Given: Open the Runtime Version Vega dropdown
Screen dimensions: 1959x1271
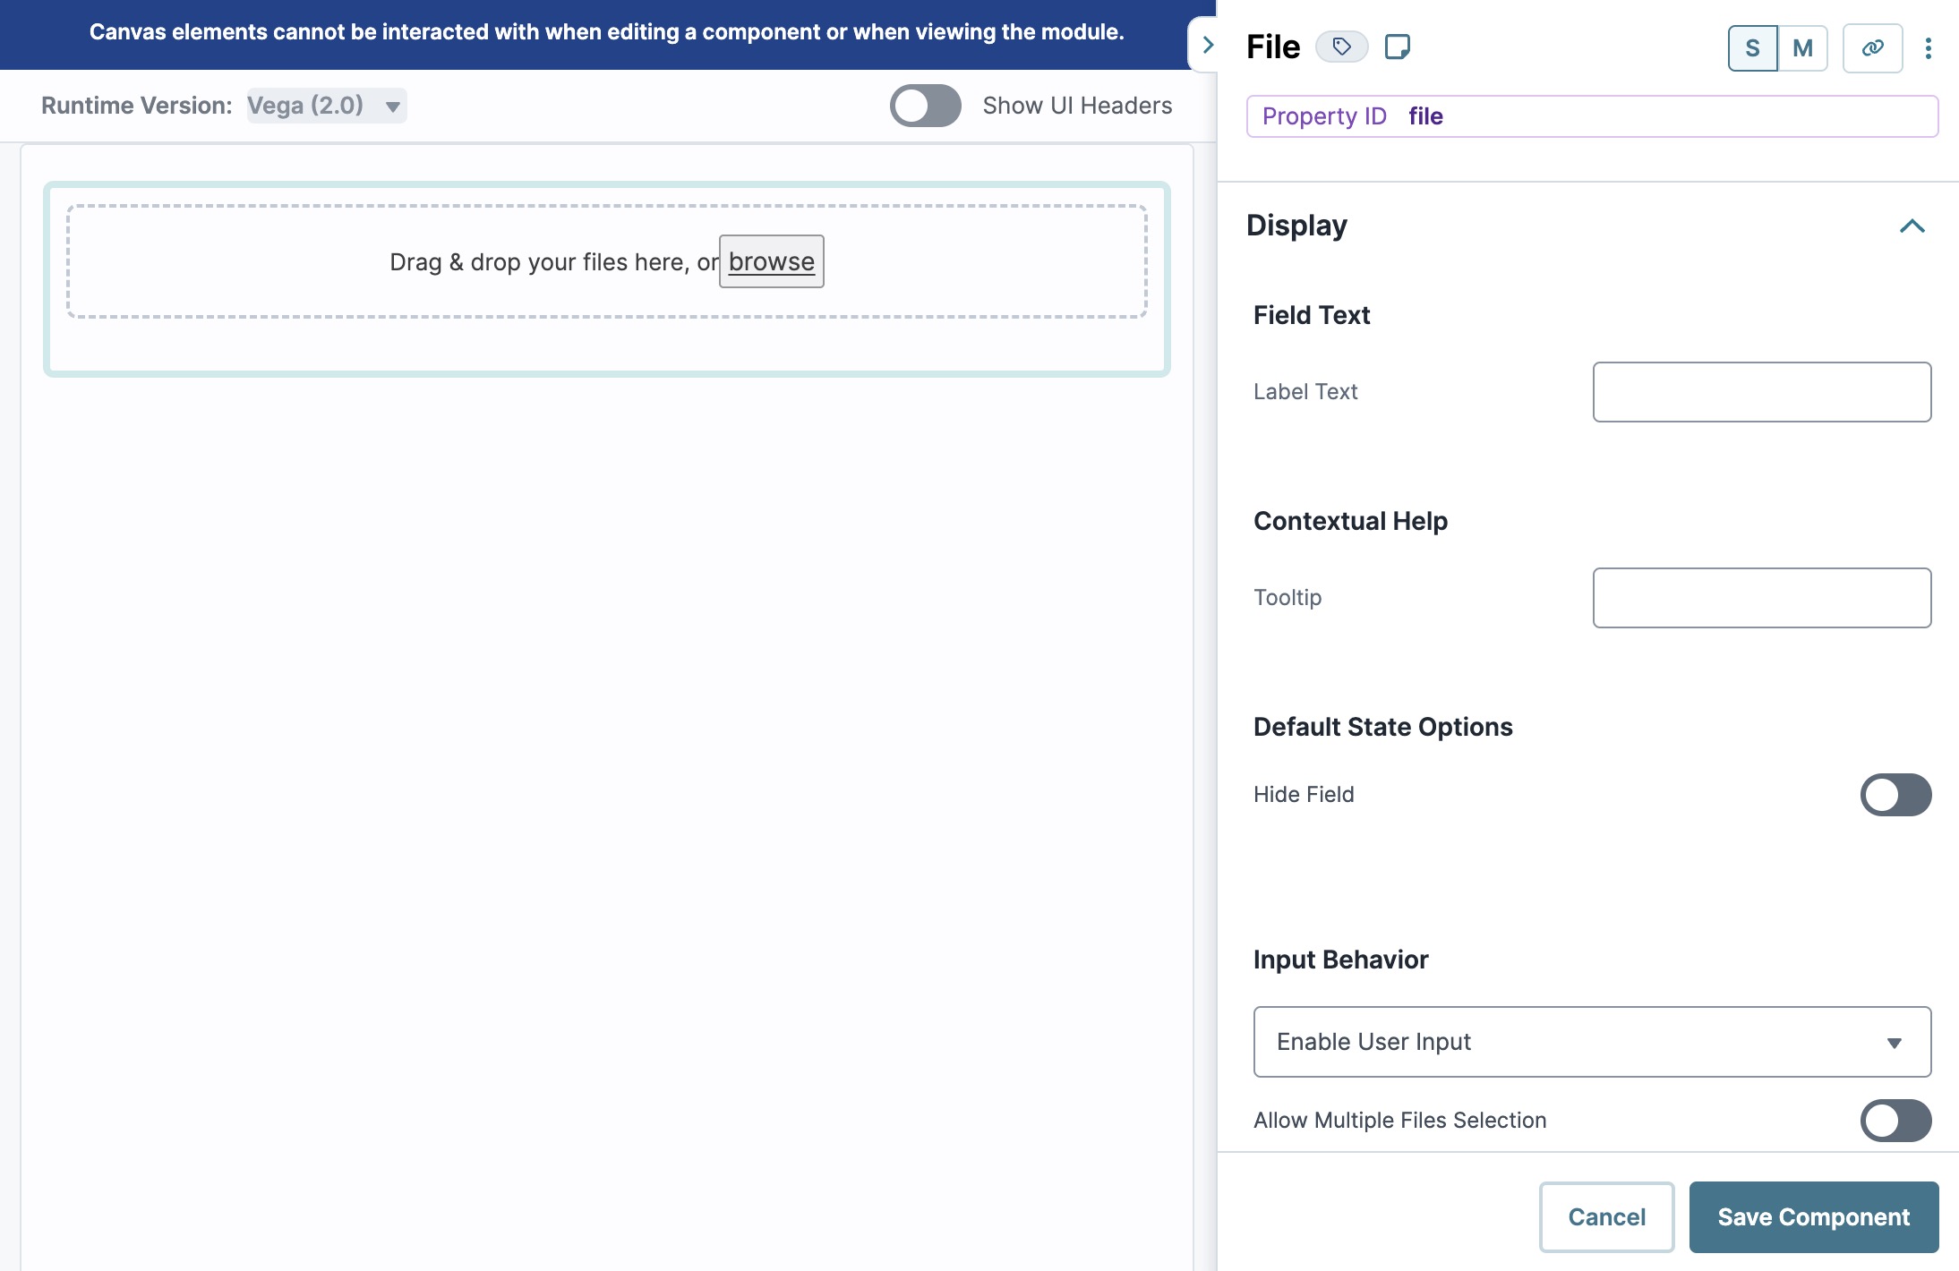Looking at the screenshot, I should (326, 106).
